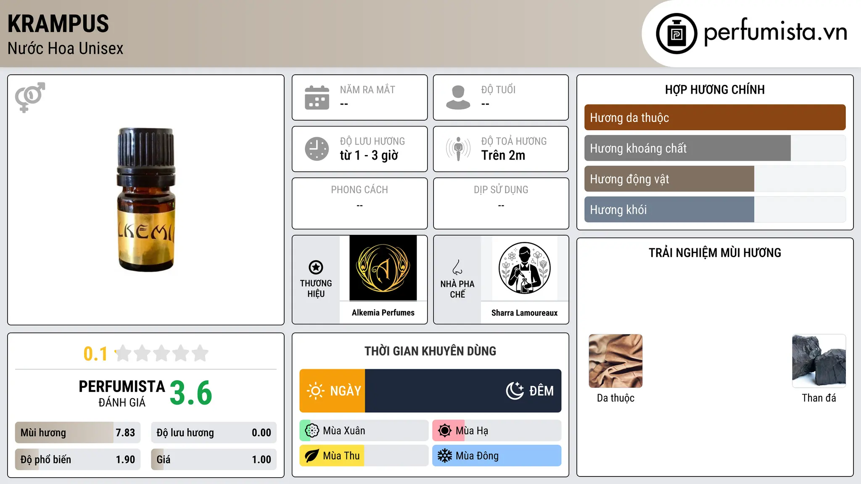Open the Sharra Lamoureaux perfumer portrait
The image size is (861, 484).
pos(524,268)
